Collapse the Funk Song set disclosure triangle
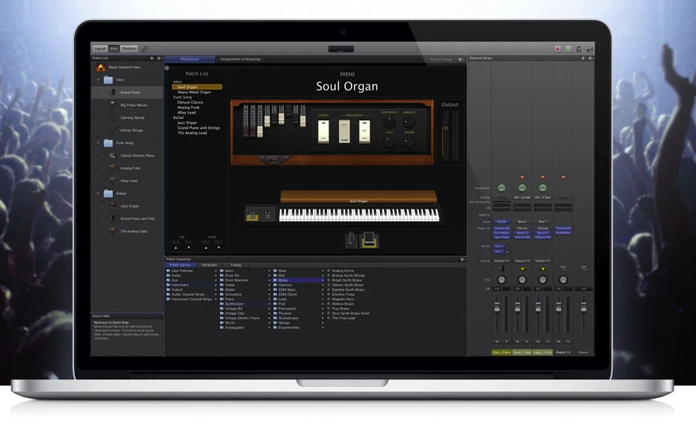The width and height of the screenshot is (696, 425). tap(98, 143)
